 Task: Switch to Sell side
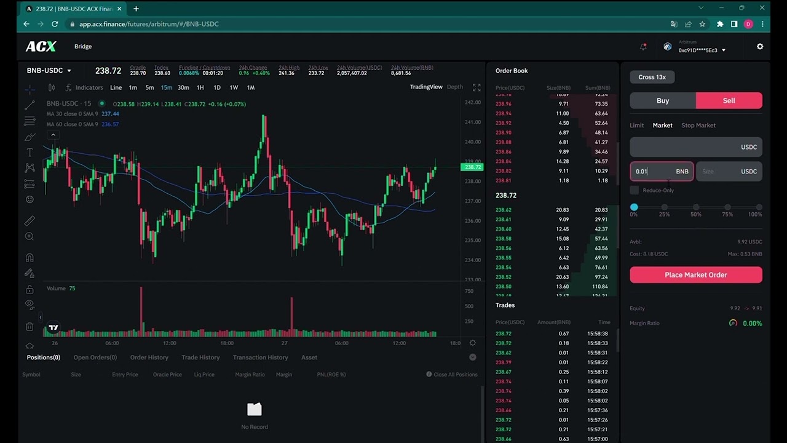pos(729,100)
